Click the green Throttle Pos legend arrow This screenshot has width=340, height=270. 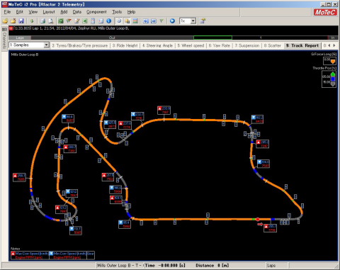point(333,74)
